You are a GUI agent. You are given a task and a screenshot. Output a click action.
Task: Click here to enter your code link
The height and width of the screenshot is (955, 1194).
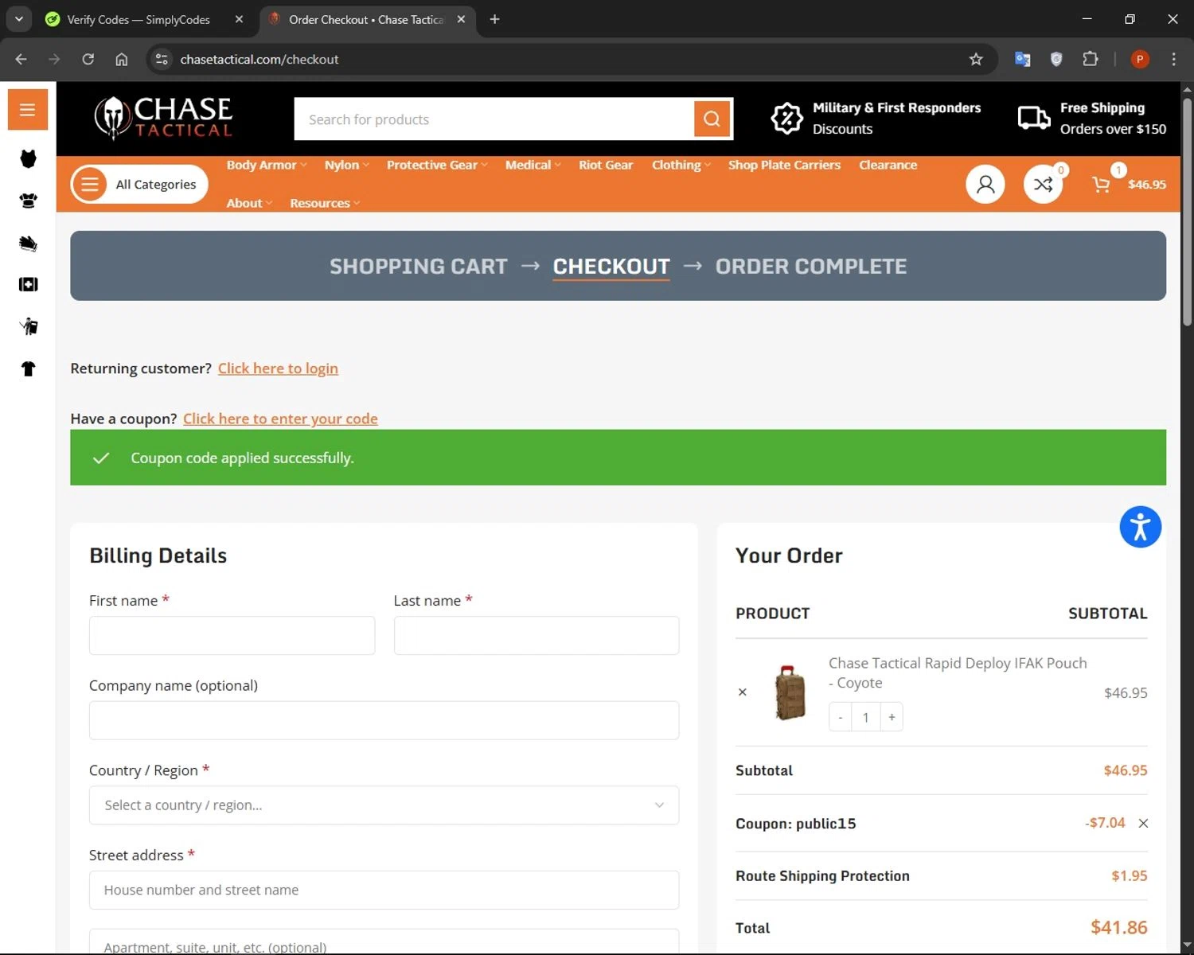[280, 419]
